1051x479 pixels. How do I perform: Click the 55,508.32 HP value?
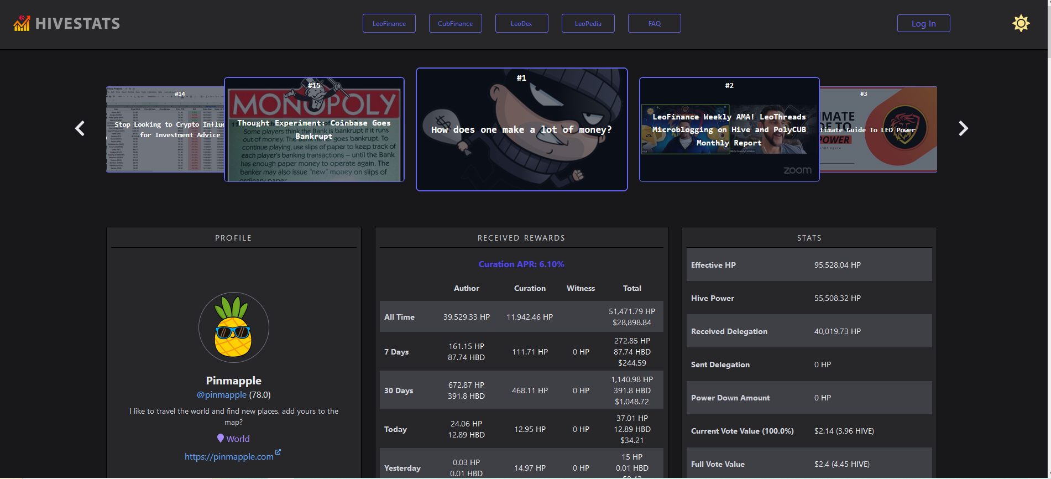coord(838,298)
